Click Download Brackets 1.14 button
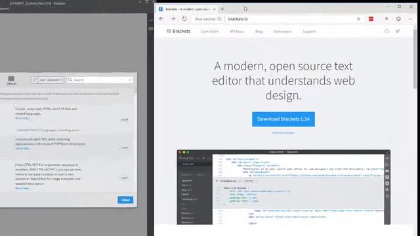Viewport: 420px width, 236px height. click(283, 119)
